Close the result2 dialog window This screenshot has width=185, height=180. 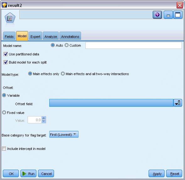click(x=180, y=5)
